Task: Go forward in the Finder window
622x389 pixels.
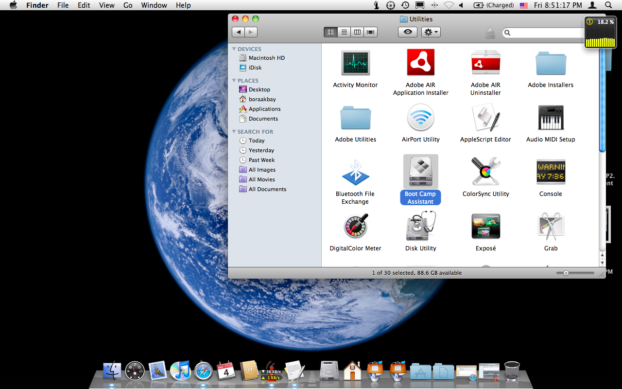Action: tap(251, 32)
